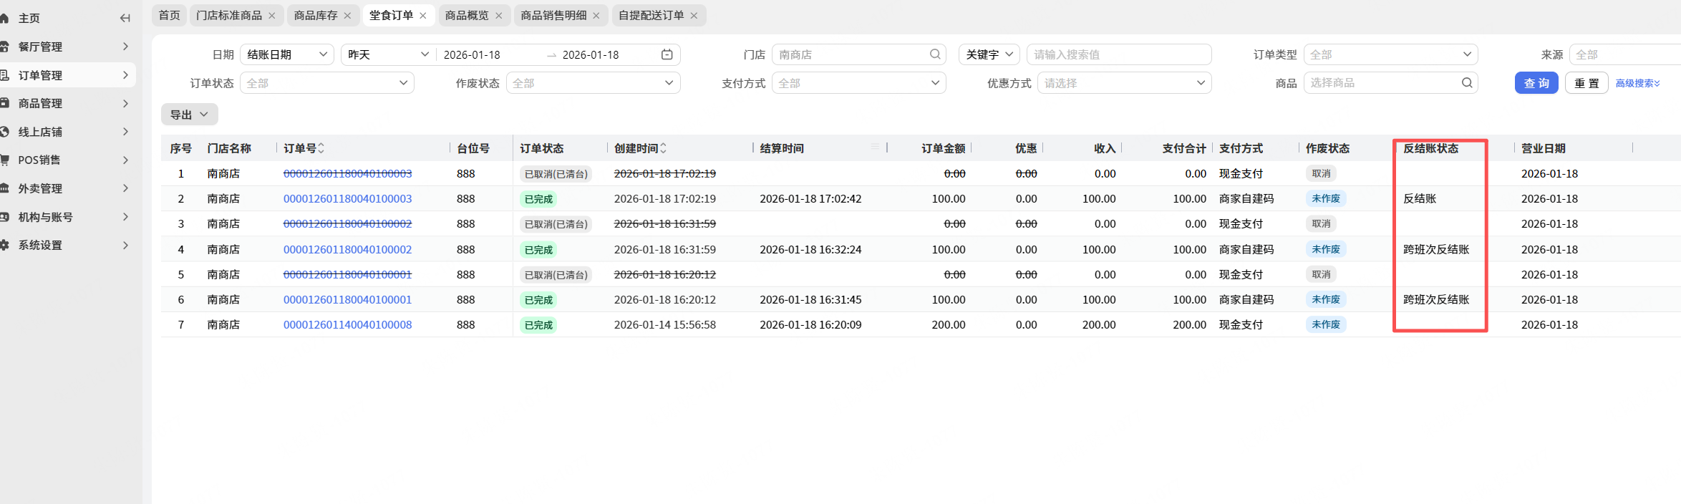Click the search icon in 门店 field

point(935,54)
